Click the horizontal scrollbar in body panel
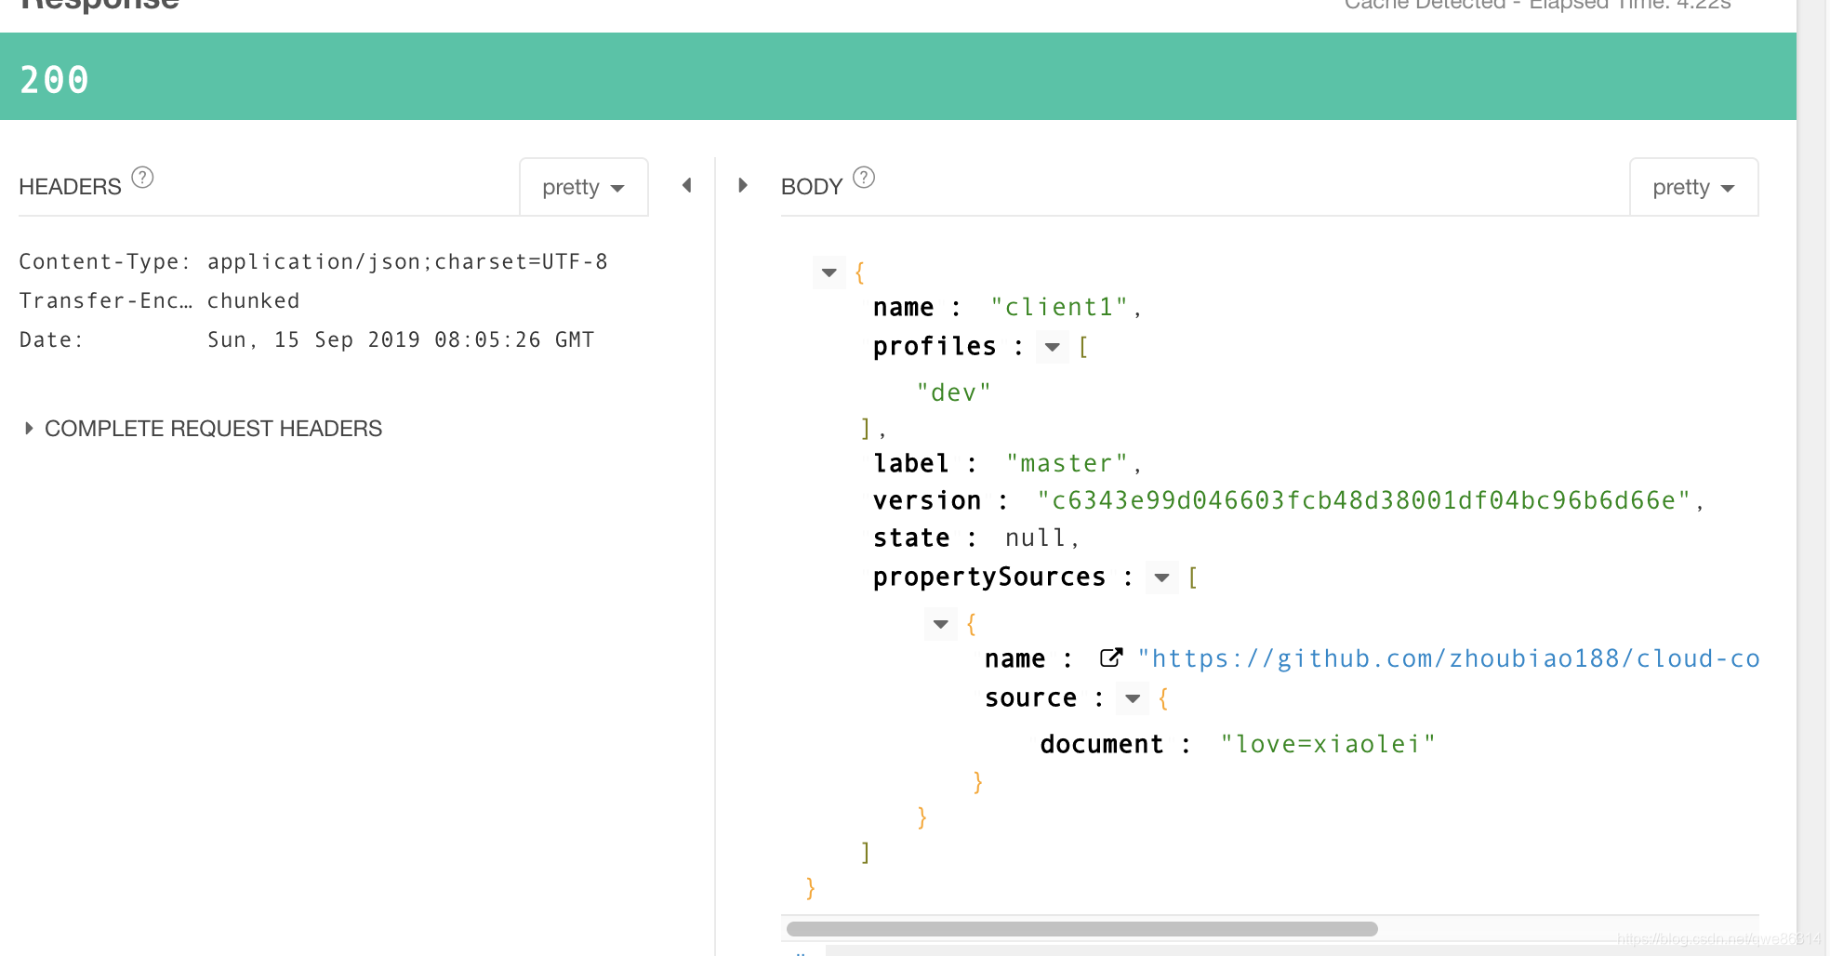The width and height of the screenshot is (1830, 956). 1082,929
